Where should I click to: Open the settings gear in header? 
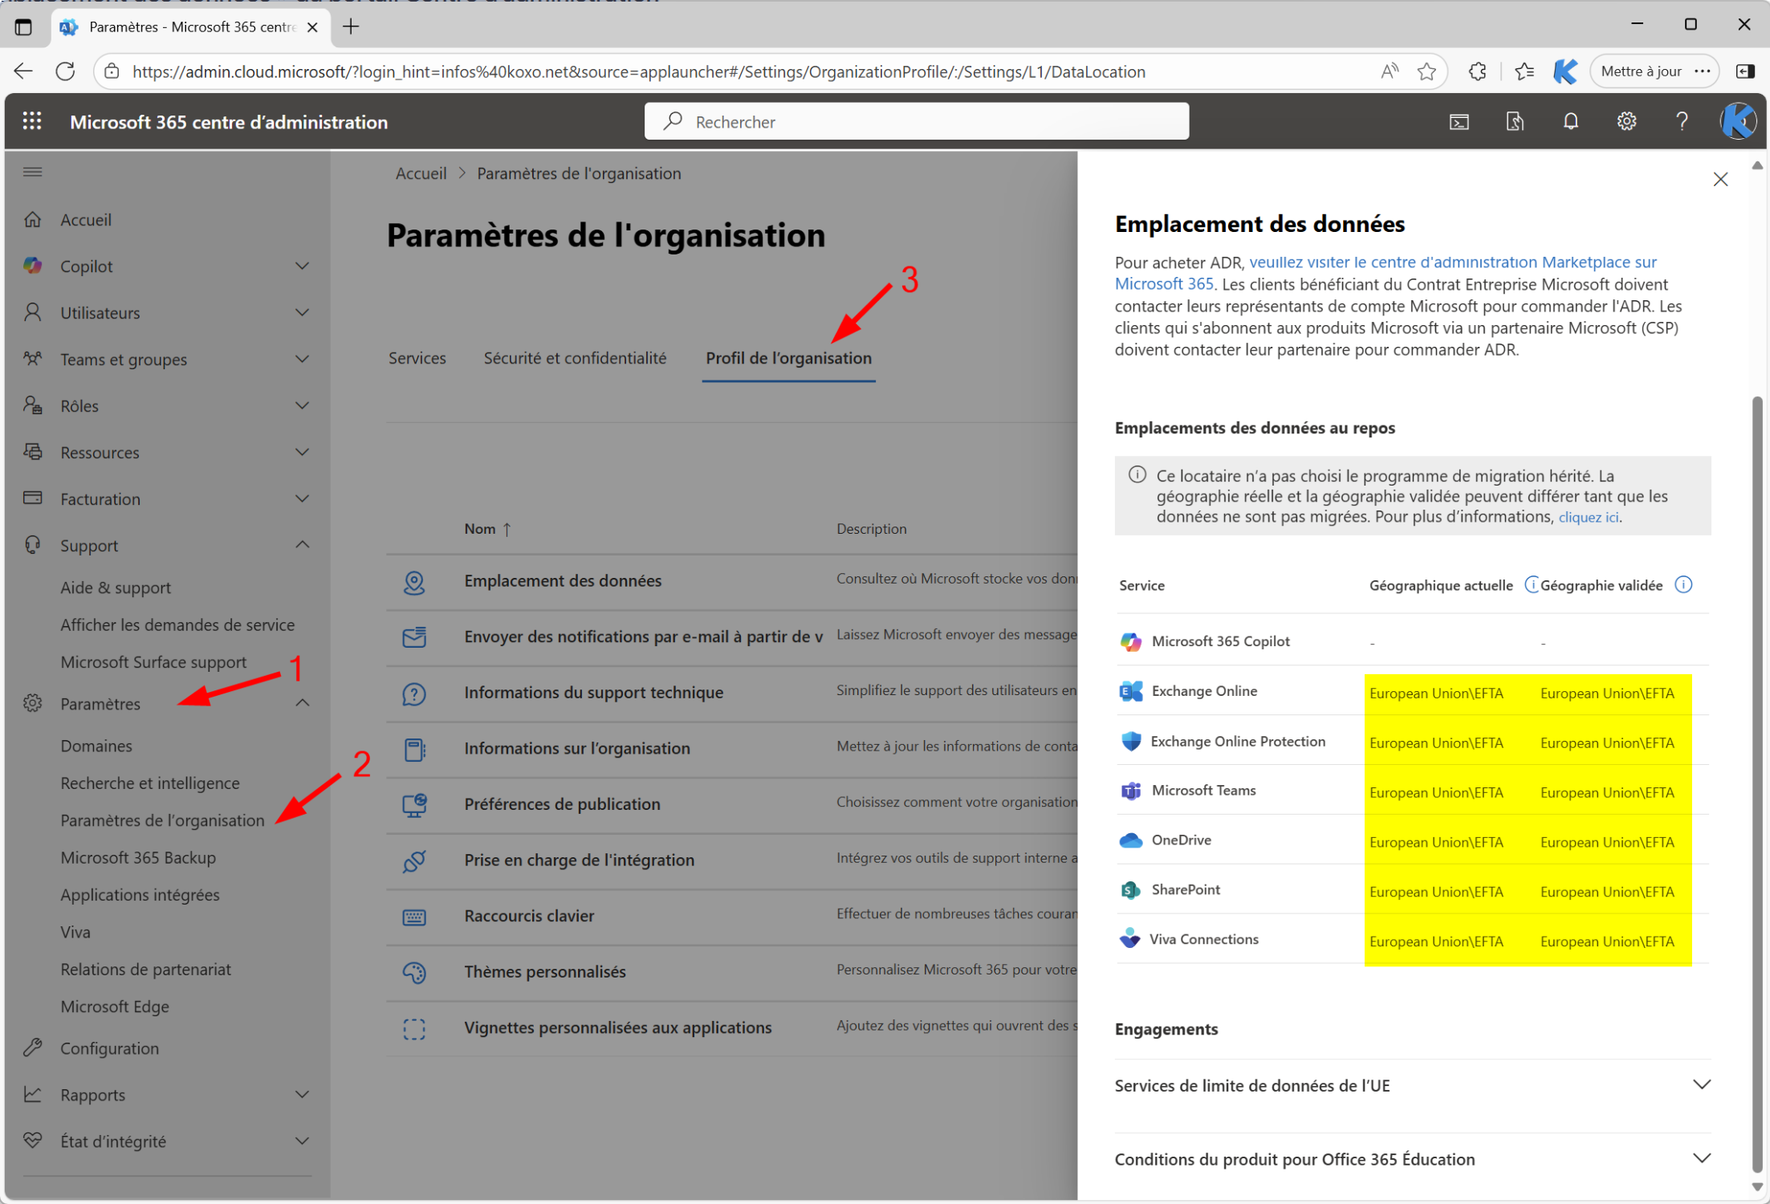(1626, 121)
